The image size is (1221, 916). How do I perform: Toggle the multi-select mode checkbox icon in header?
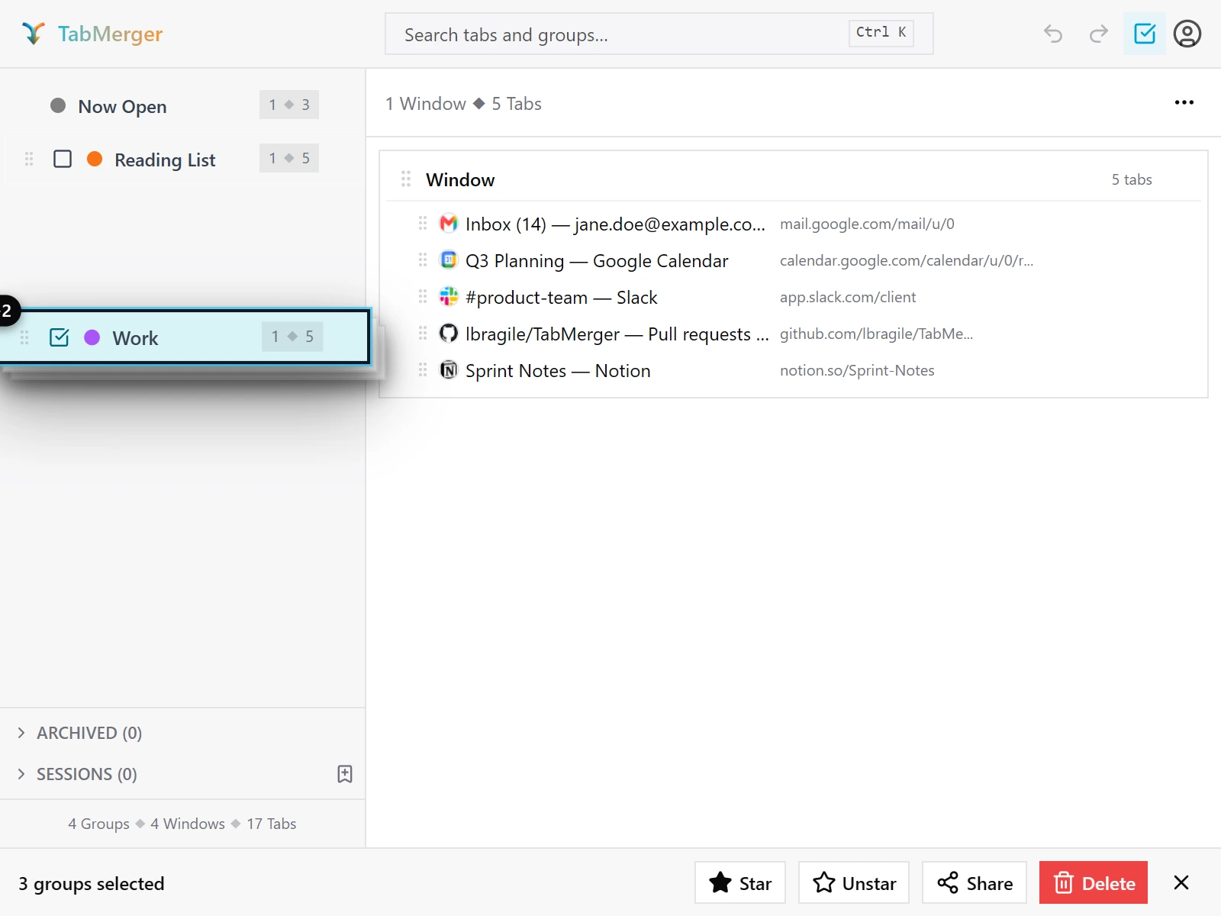click(1145, 34)
